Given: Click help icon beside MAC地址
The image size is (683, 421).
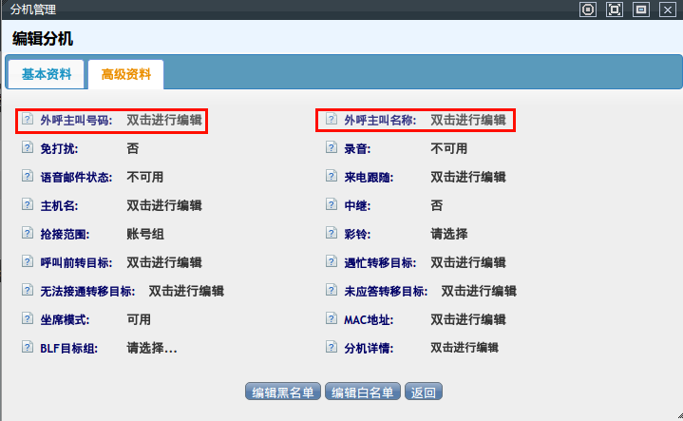Looking at the screenshot, I should pyautogui.click(x=331, y=319).
